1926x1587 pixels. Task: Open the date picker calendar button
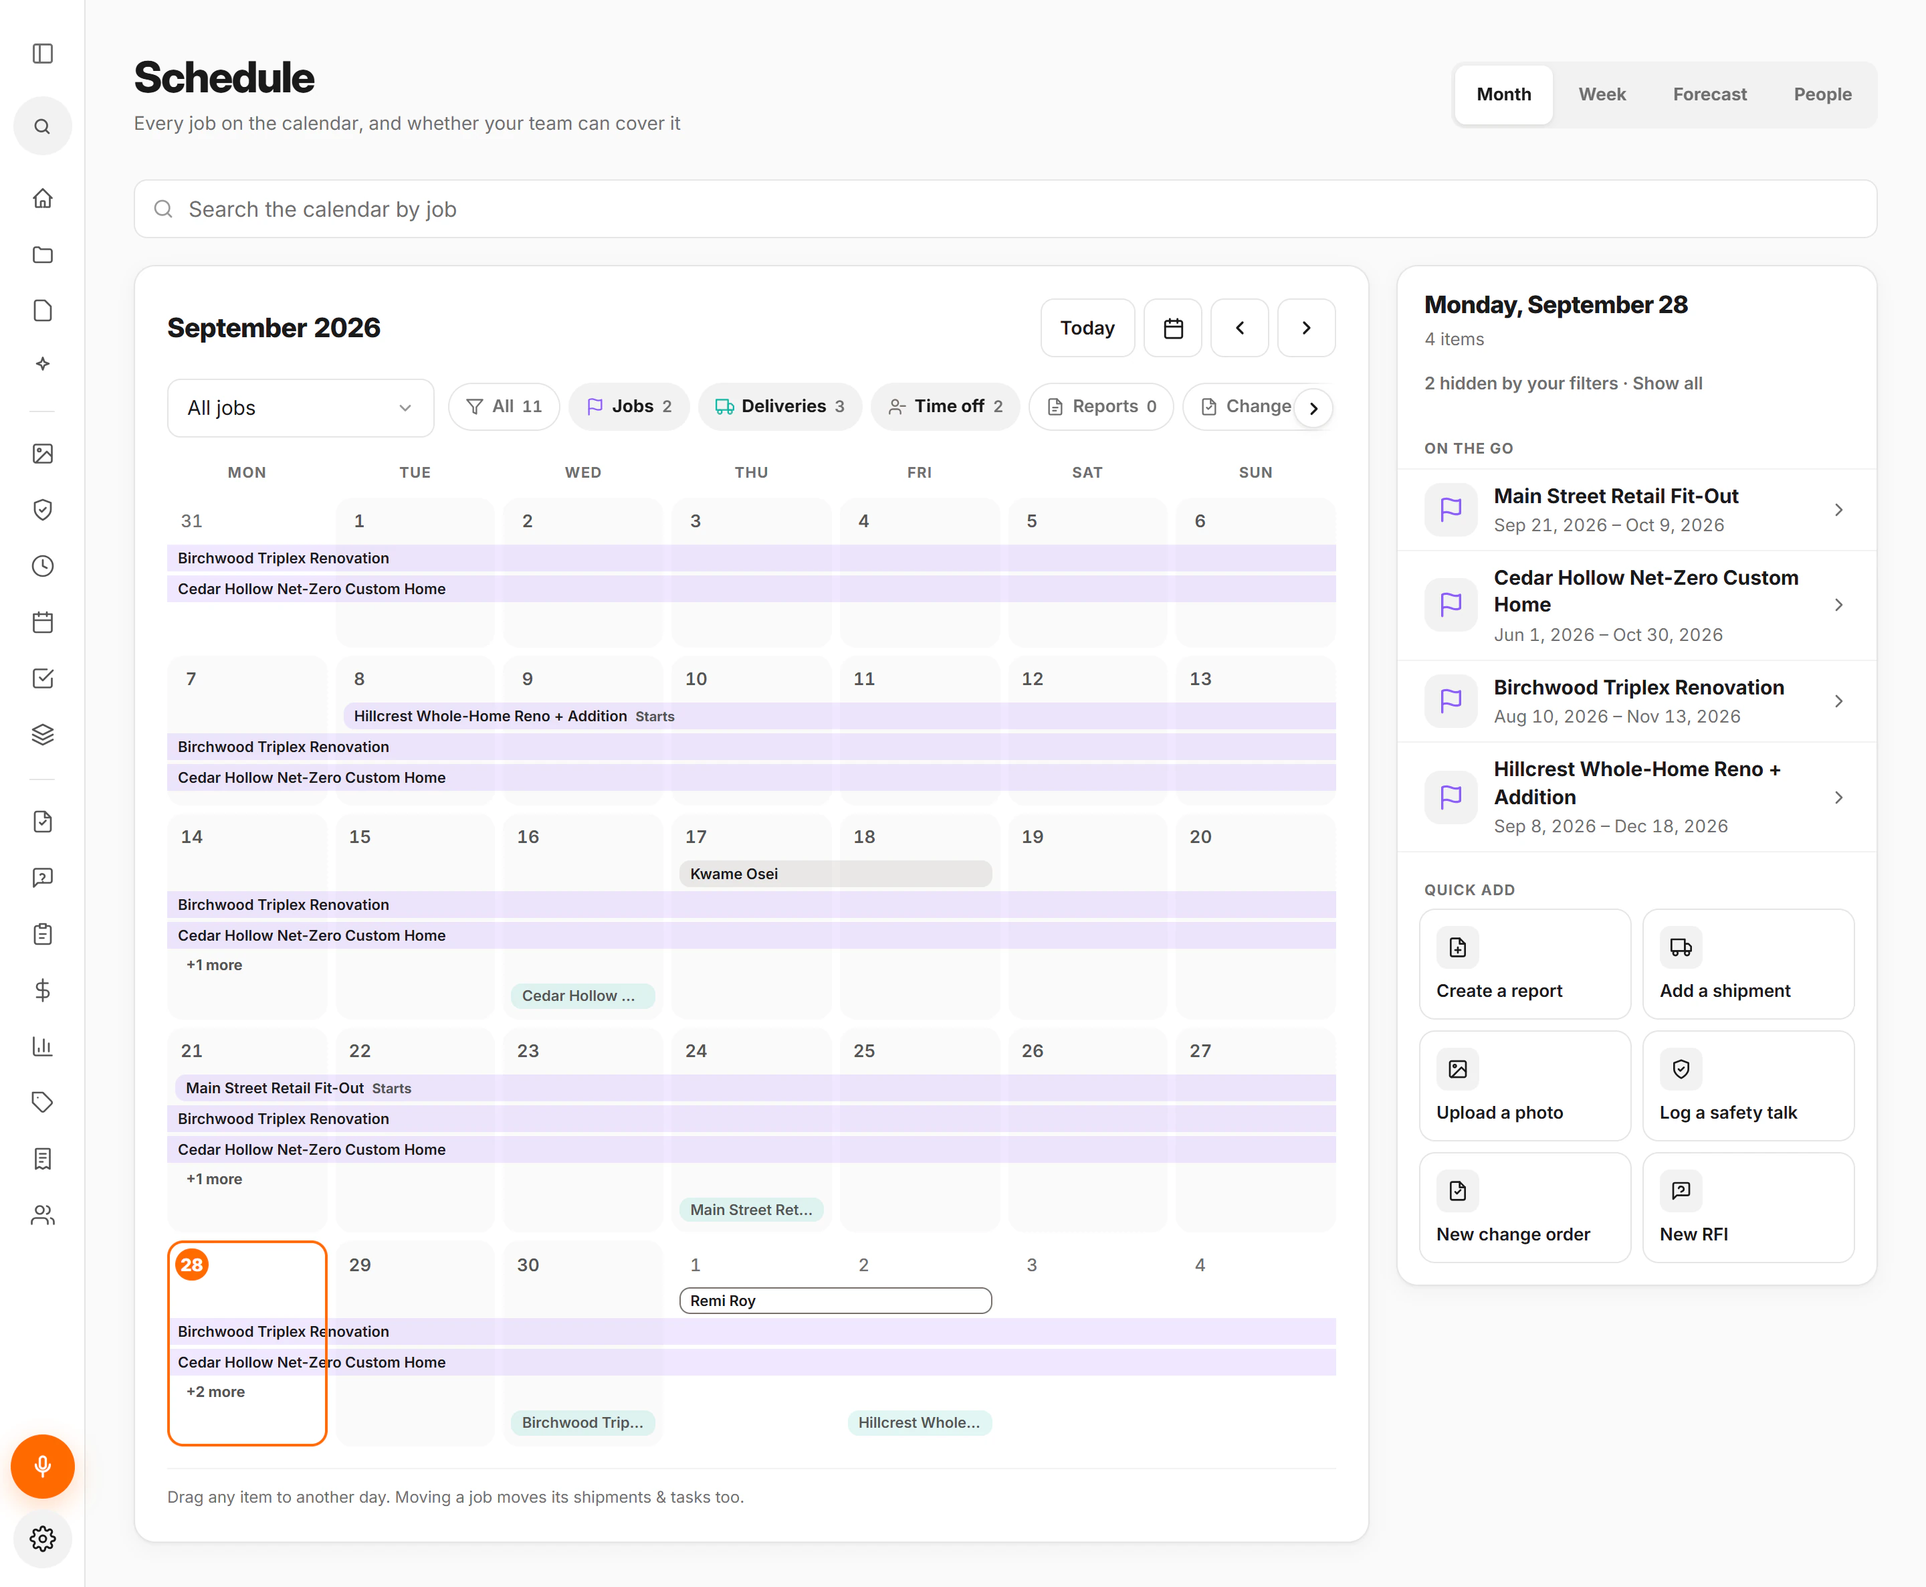pos(1173,329)
